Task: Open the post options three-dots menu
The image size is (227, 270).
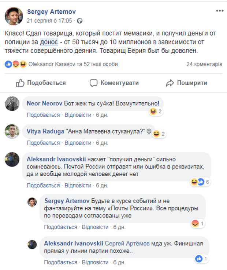Action: tap(219, 12)
